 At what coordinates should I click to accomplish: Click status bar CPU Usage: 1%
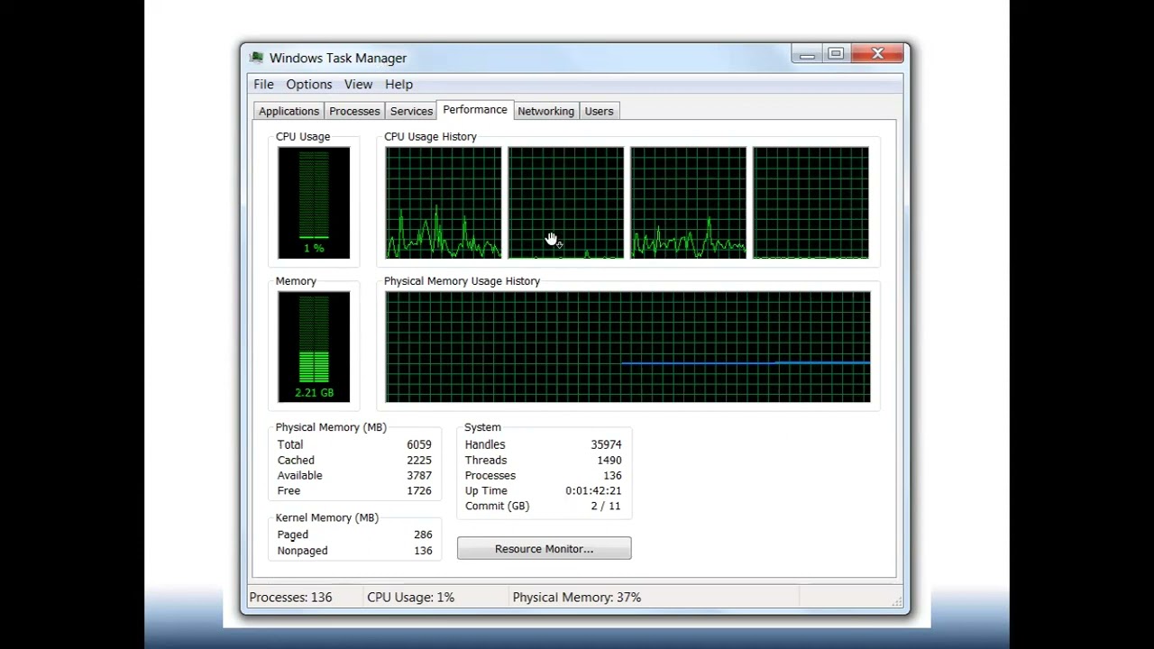[410, 597]
